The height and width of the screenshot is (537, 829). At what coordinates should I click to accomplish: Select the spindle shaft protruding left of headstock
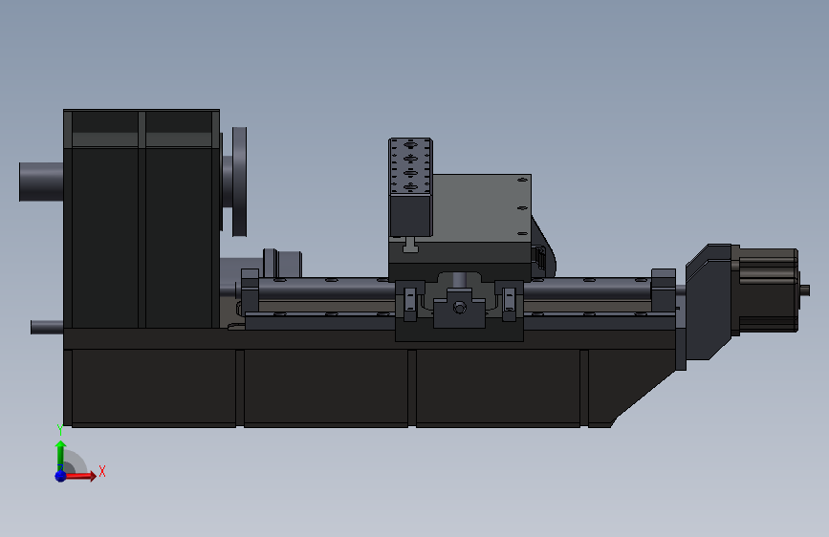(x=41, y=182)
